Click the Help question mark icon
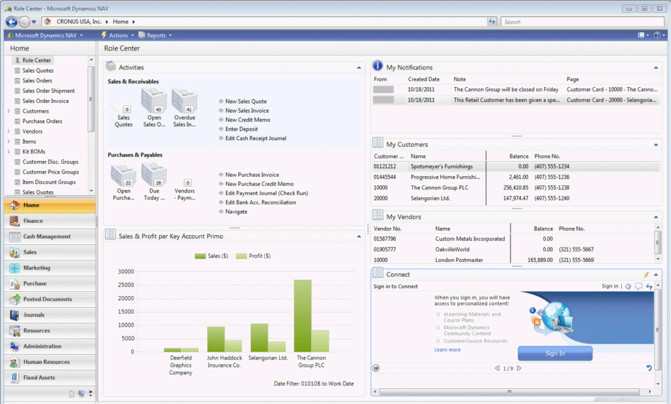 click(657, 35)
